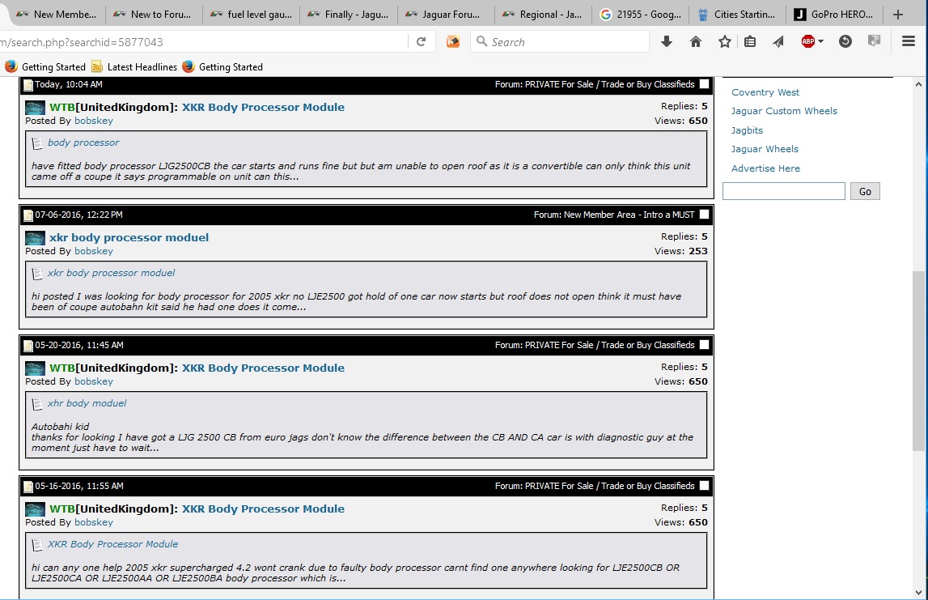Viewport: 928px width, 600px height.
Task: Show bookmarks list icon
Action: click(750, 42)
